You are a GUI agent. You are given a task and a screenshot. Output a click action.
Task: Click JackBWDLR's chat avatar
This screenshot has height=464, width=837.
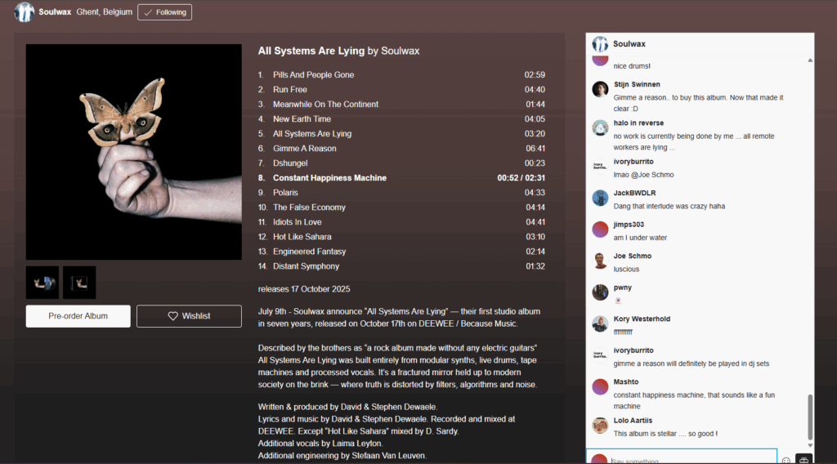click(x=600, y=198)
